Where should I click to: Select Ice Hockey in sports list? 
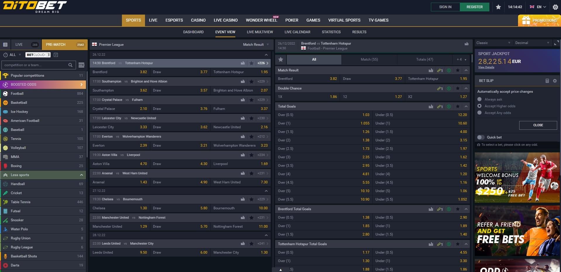43,112
